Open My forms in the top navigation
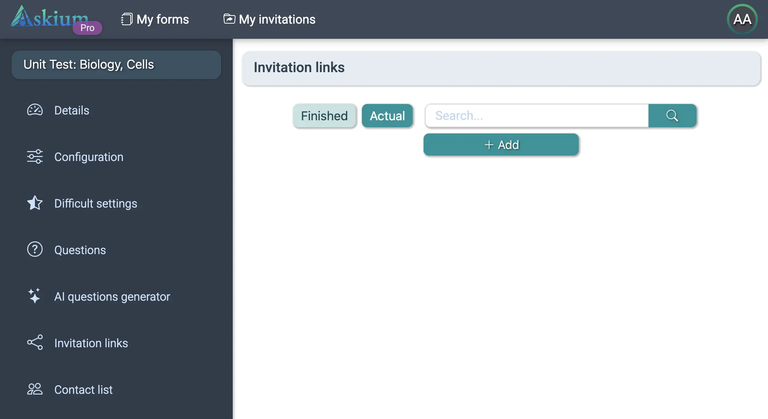This screenshot has width=768, height=419. click(163, 19)
